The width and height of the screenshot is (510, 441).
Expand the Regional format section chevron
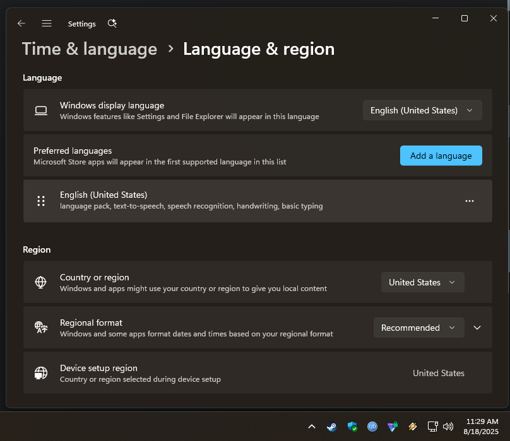click(x=477, y=328)
